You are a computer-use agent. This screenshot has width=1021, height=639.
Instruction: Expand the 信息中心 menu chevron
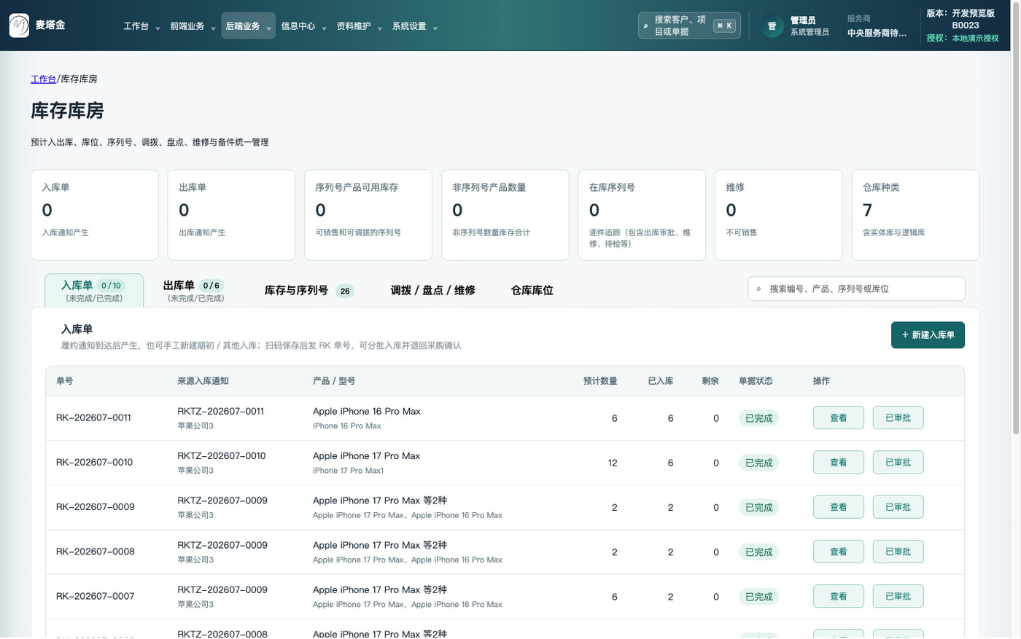[324, 28]
